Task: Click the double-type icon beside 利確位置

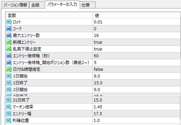Action: (9, 121)
